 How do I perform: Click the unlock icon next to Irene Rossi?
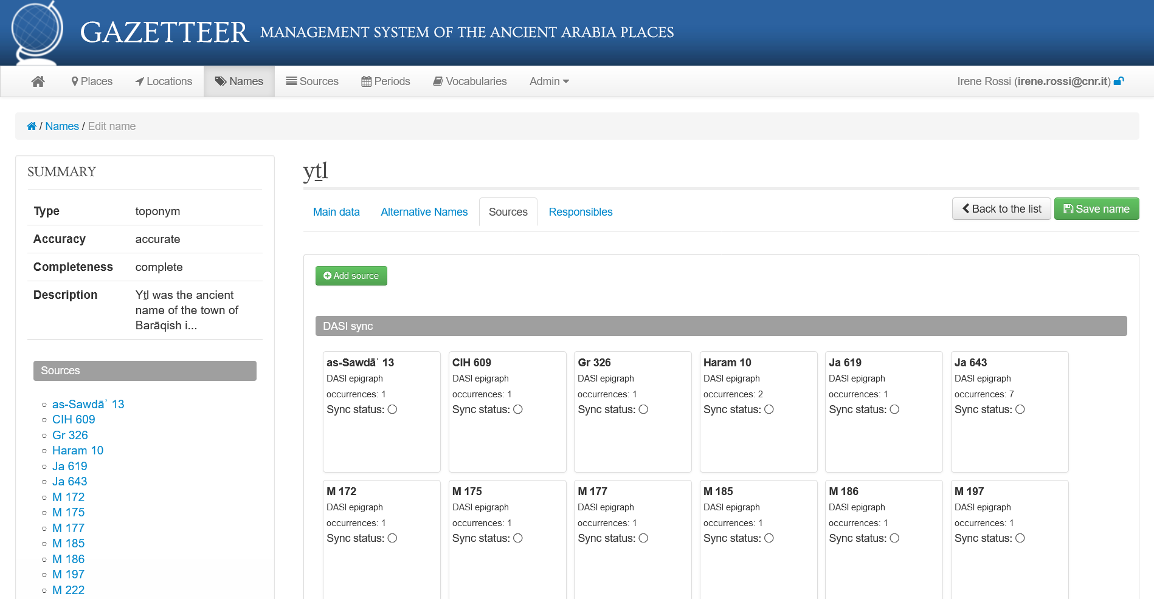click(x=1119, y=81)
